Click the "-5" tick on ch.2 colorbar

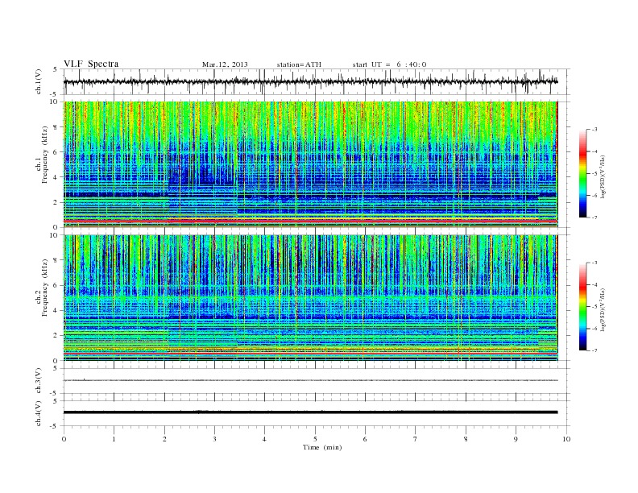click(x=594, y=307)
